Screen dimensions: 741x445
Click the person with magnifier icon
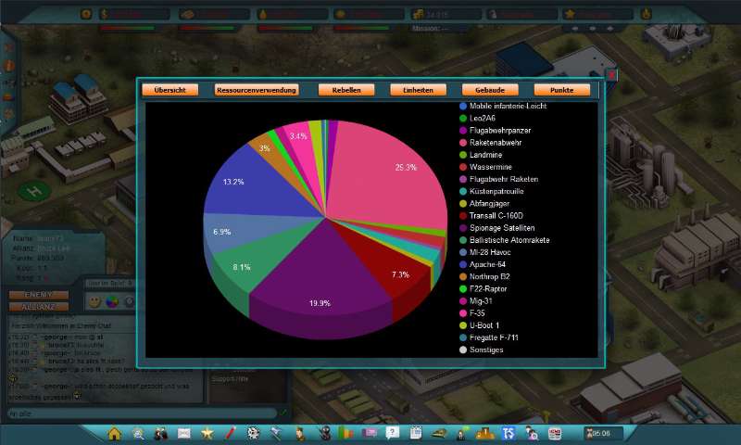click(x=532, y=433)
